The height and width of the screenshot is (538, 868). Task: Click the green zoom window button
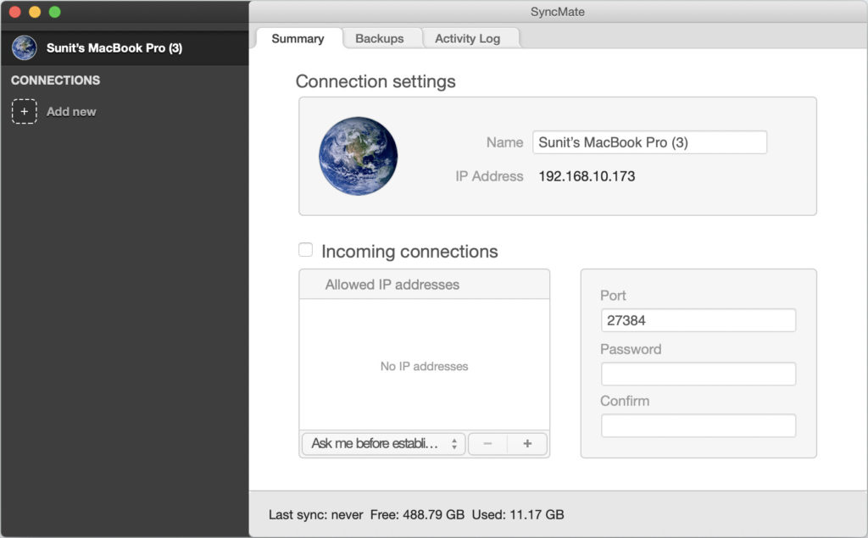click(x=54, y=12)
